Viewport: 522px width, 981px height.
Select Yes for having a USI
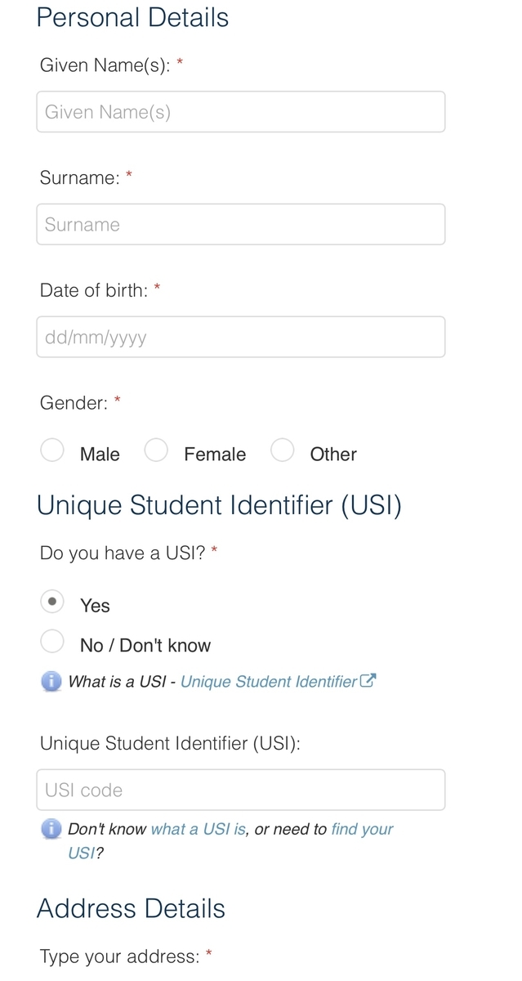(x=52, y=602)
